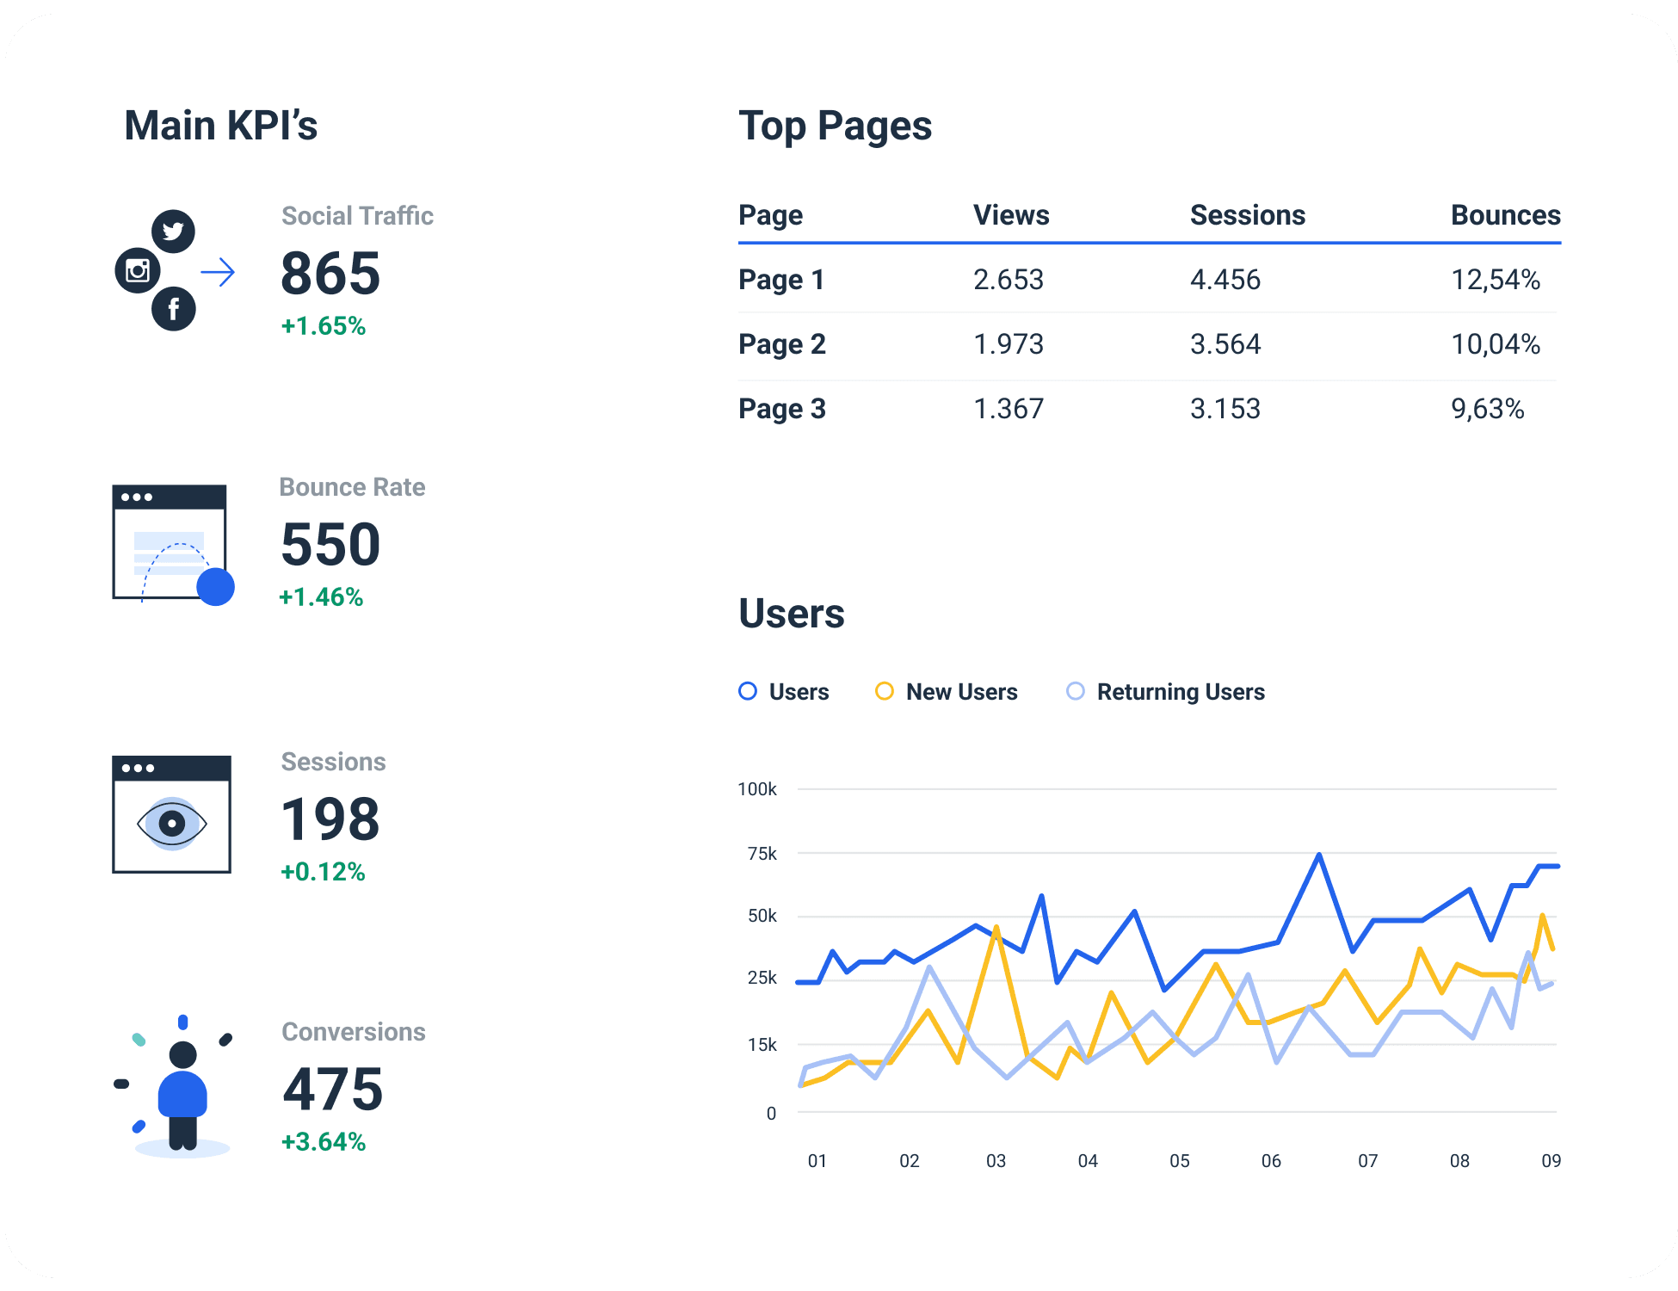Select the Bounce Rate browser window icon
Image resolution: width=1678 pixels, height=1291 pixels.
click(x=170, y=542)
